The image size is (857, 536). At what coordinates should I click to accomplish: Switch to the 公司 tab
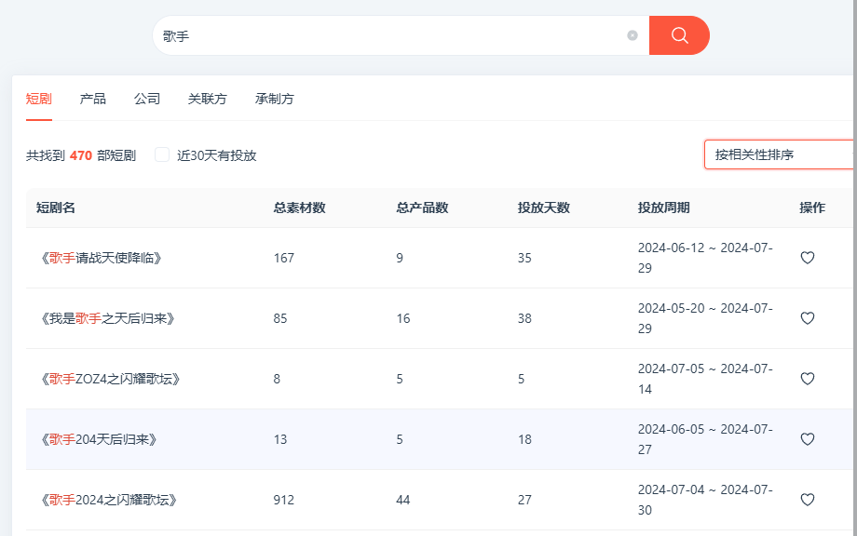(147, 99)
